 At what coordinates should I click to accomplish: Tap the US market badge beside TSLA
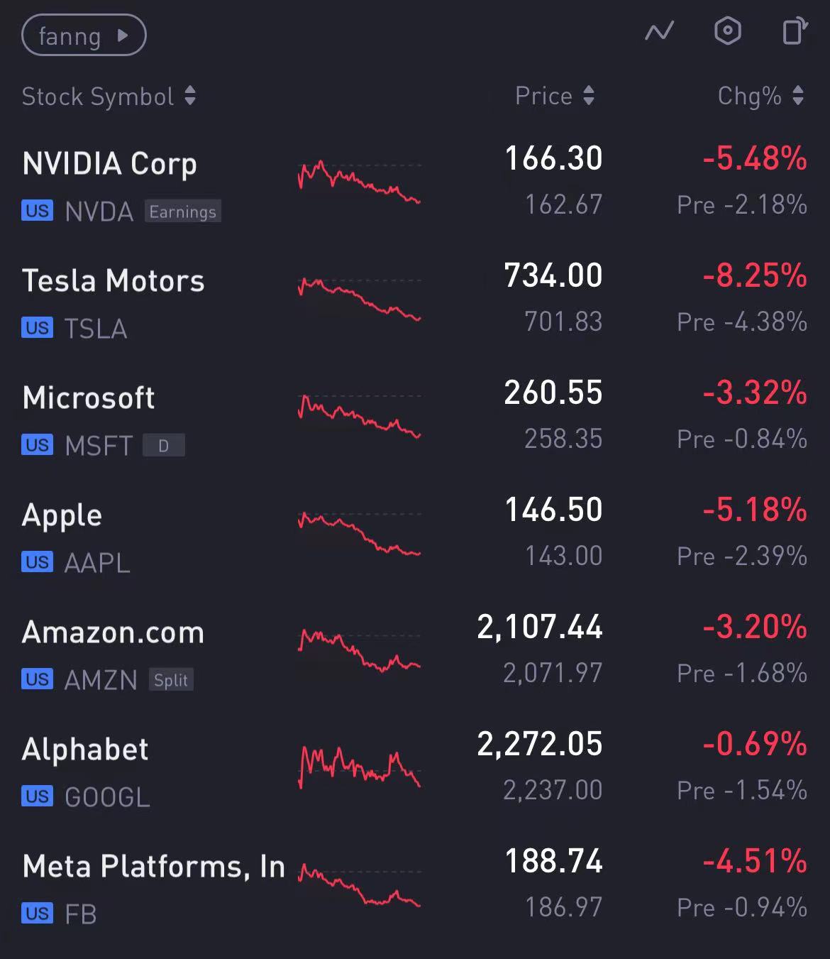pyautogui.click(x=37, y=328)
